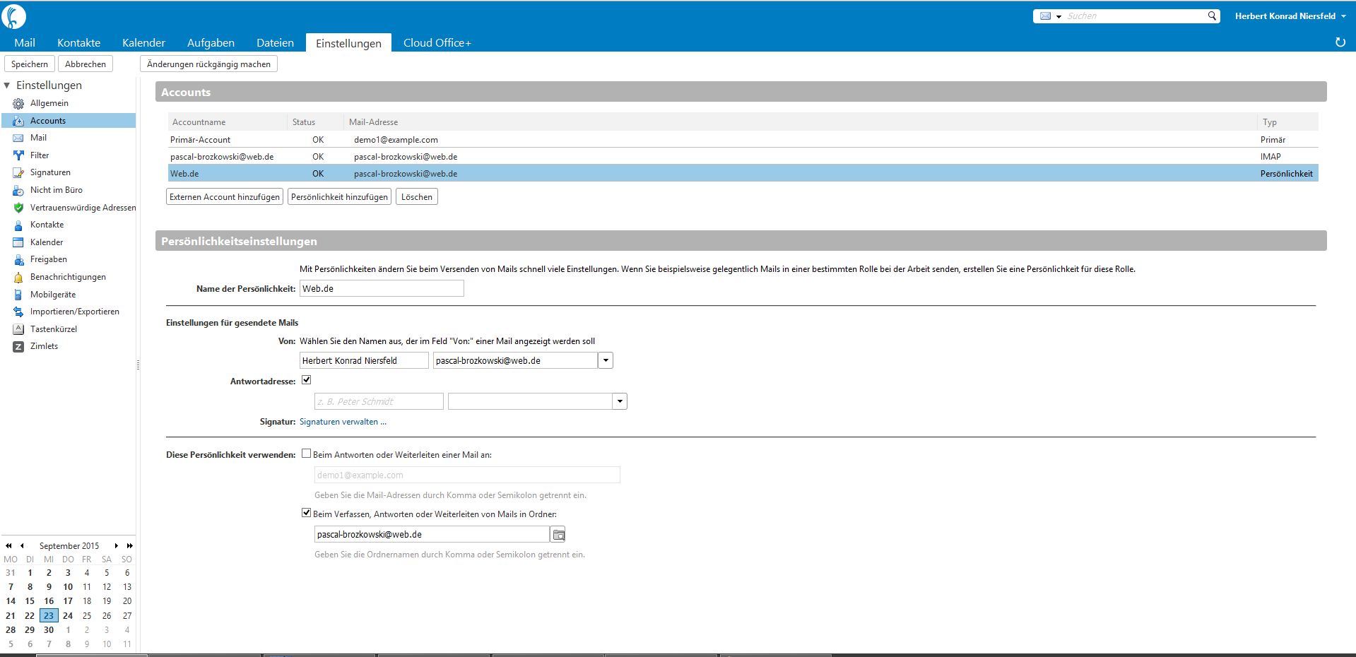The image size is (1356, 657).
Task: Click the Name der Persönlichkeit input field
Action: (382, 288)
